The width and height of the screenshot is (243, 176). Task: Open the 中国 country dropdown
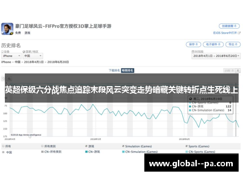[x=33, y=56]
